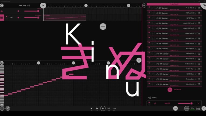Expand preset arrow next to Power CHat 01

(196, 44)
